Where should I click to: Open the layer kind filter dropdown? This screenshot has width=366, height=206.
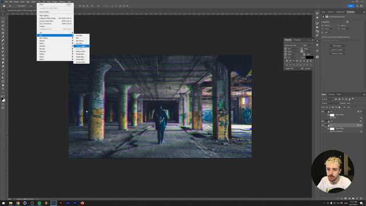click(328, 99)
